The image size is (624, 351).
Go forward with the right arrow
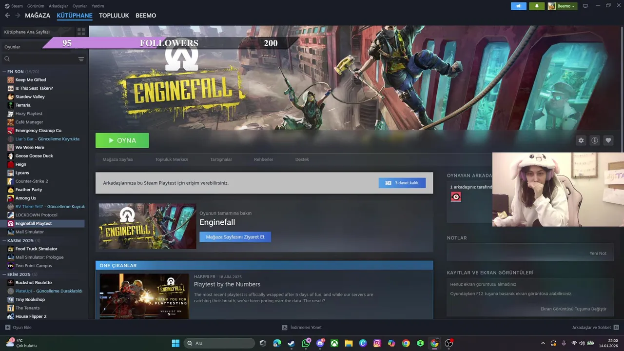[18, 16]
